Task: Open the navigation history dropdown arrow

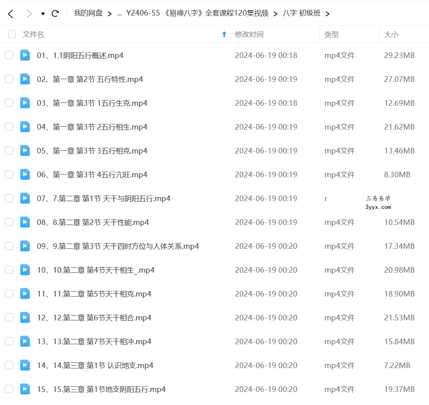Action: (x=43, y=14)
